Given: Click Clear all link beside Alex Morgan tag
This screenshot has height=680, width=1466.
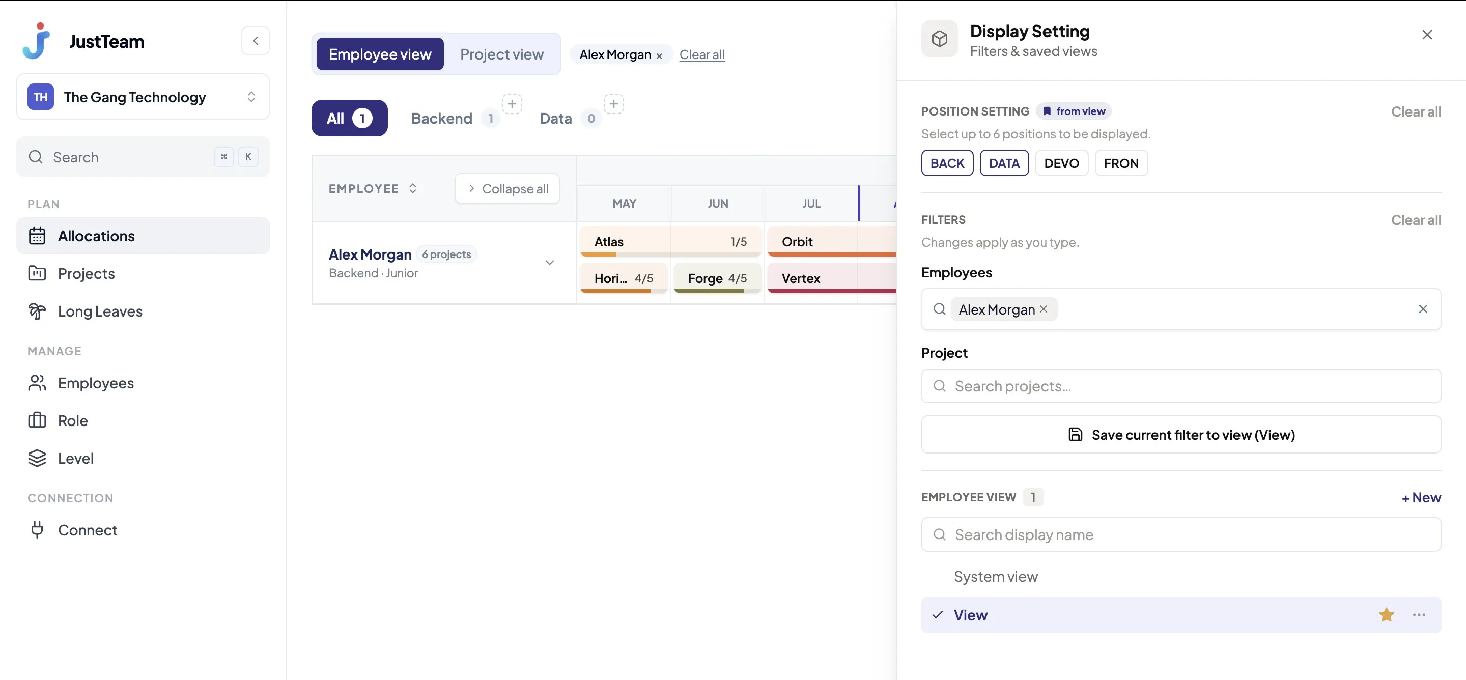Looking at the screenshot, I should 702,54.
